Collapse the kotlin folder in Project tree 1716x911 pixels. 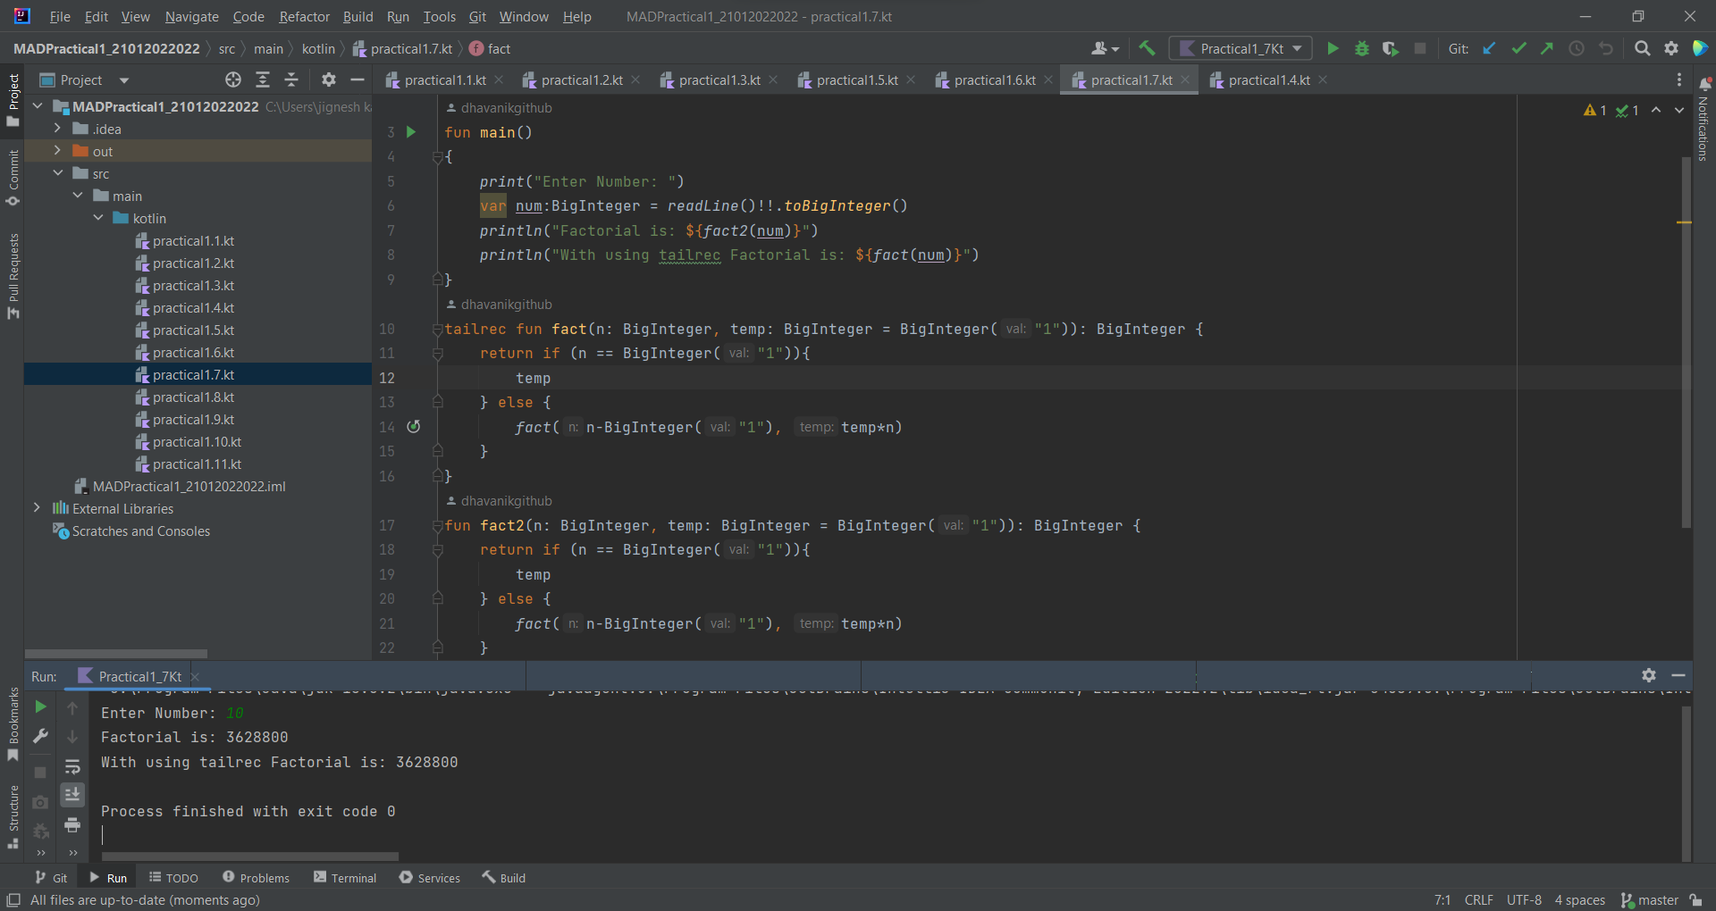click(x=98, y=218)
